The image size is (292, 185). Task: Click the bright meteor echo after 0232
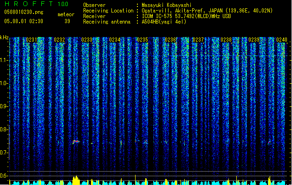[76, 142]
